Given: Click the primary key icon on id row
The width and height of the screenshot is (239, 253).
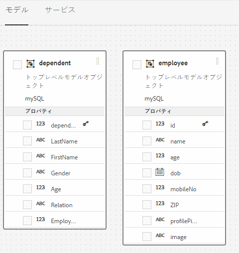Looking at the screenshot, I should pyautogui.click(x=205, y=124).
